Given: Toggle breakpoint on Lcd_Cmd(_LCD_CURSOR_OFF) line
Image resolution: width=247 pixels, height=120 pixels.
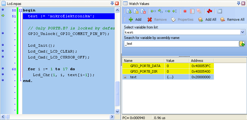Looking at the screenshot, I should [x=3, y=57].
